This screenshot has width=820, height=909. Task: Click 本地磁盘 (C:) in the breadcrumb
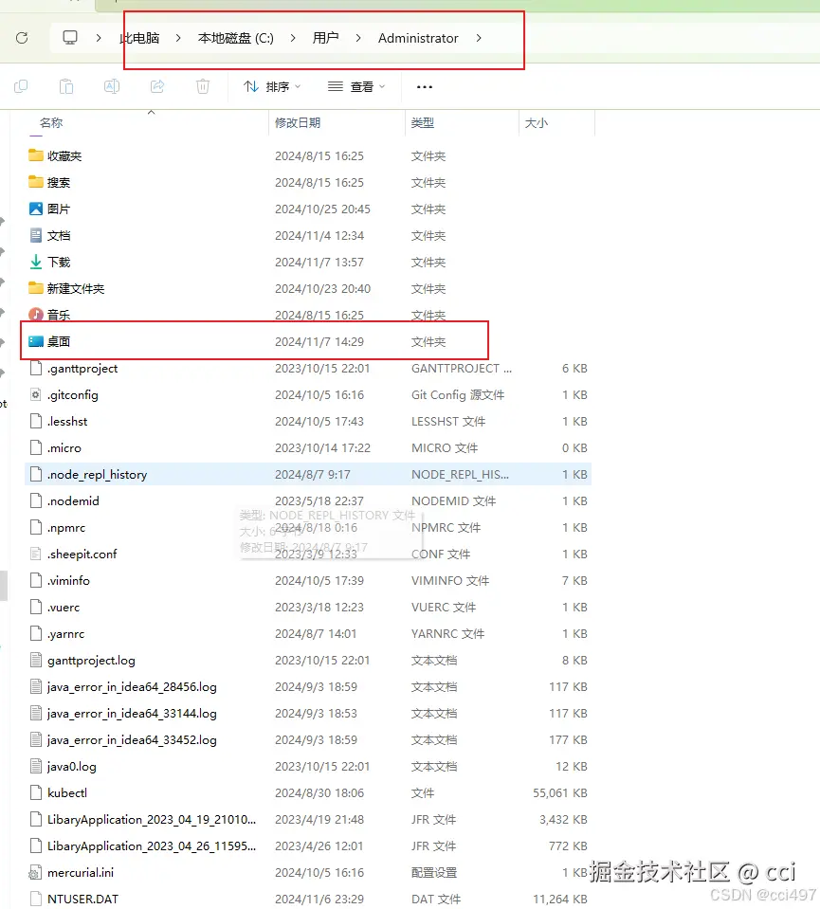[x=235, y=38]
